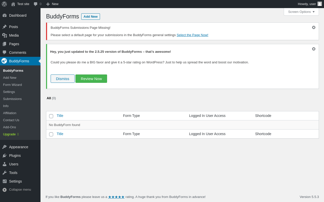Screen dimensions: 324x202
Task: Open the New content dropdown in admin bar
Action: tap(52, 4)
